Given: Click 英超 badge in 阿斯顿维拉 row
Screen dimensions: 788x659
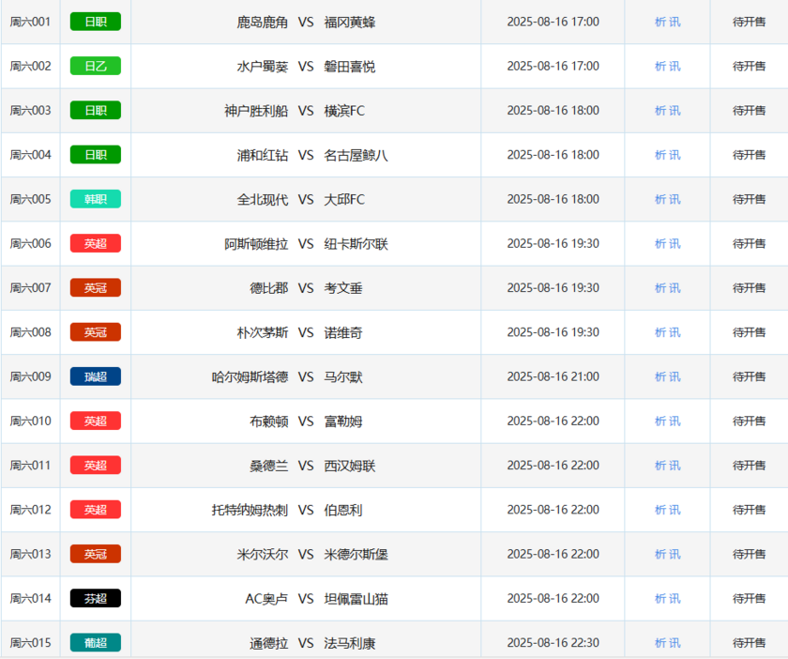Looking at the screenshot, I should pos(96,243).
